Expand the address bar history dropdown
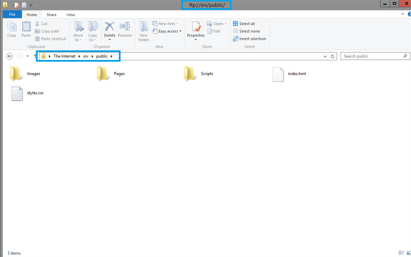This screenshot has height=257, width=411. [325, 57]
